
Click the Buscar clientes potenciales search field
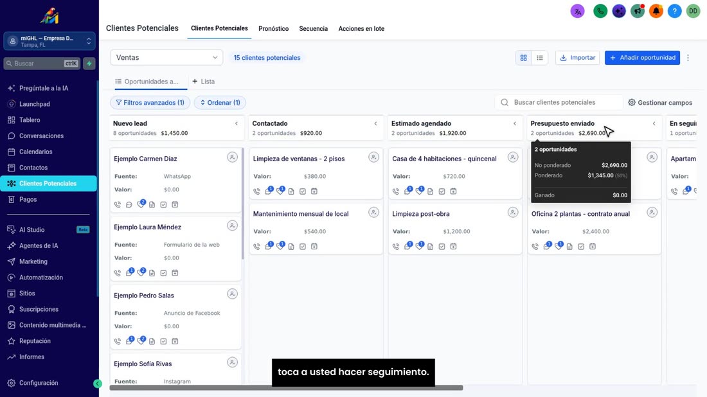tap(559, 102)
